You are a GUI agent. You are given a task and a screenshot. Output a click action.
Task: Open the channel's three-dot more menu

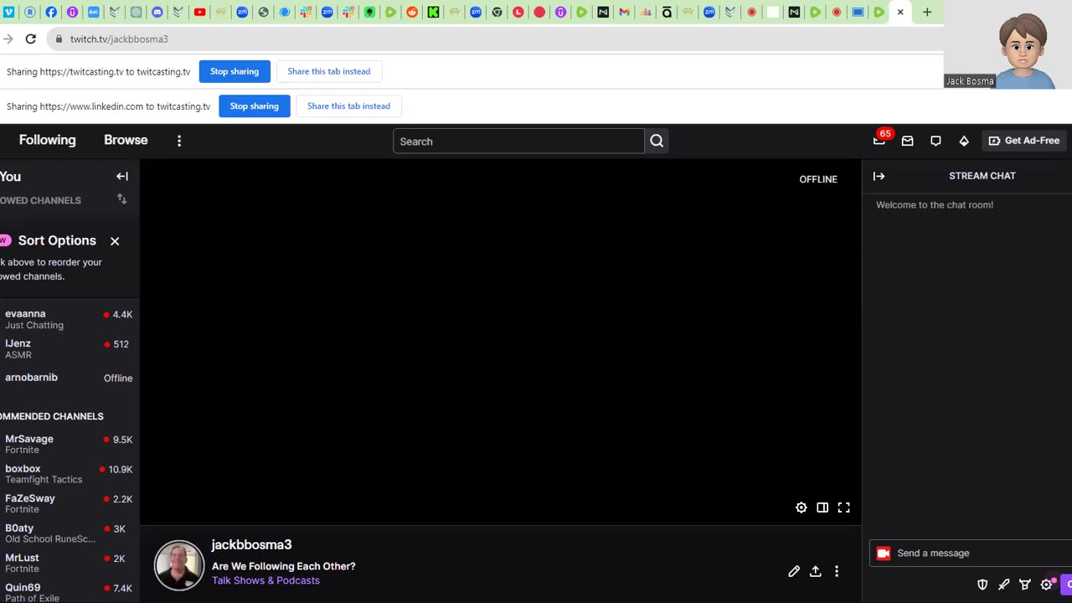tap(837, 571)
